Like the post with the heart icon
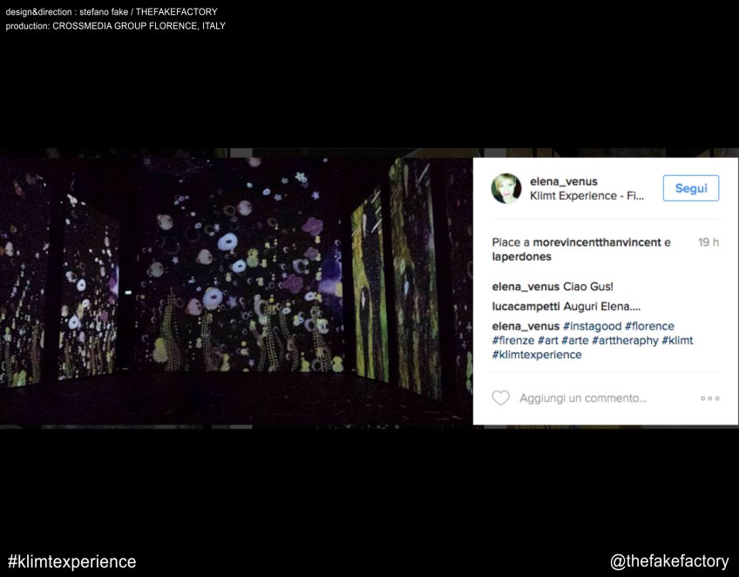This screenshot has height=577, width=739. 500,398
